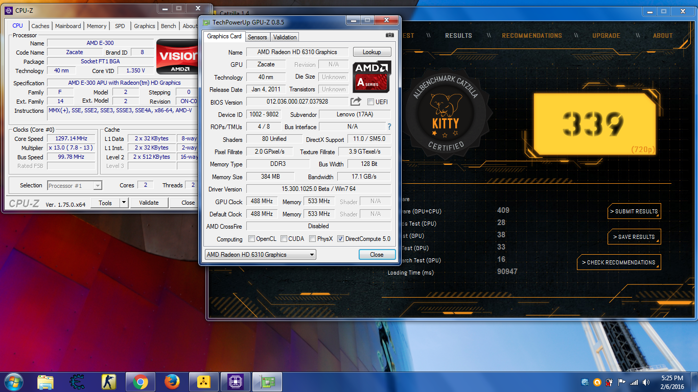Click the GPU Name field value

coord(297,52)
